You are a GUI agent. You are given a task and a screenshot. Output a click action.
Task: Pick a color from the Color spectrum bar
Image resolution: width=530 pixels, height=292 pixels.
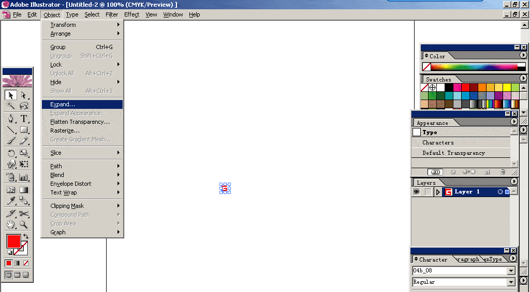pos(474,67)
